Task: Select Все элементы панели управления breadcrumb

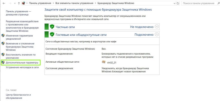Action: 74,3
